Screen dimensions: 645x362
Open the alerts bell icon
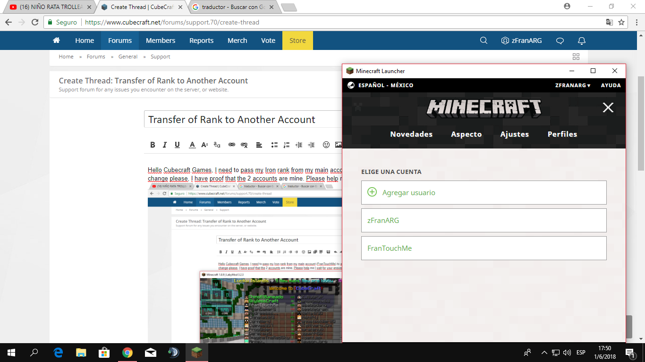pos(582,41)
